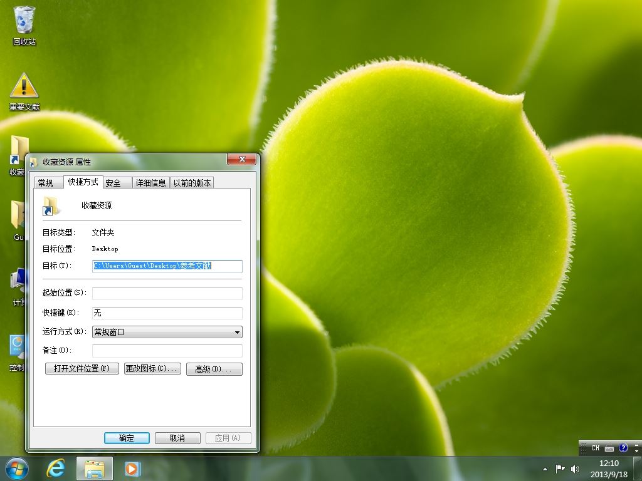Click the 文件夹 target type text
The width and height of the screenshot is (642, 481).
pyautogui.click(x=103, y=232)
